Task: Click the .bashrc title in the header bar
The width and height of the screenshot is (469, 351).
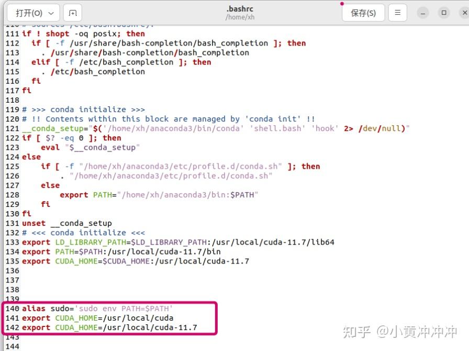Action: 240,8
